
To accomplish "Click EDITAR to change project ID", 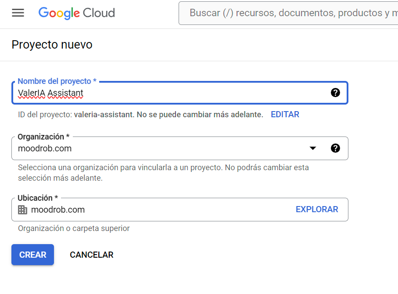I will [x=285, y=115].
